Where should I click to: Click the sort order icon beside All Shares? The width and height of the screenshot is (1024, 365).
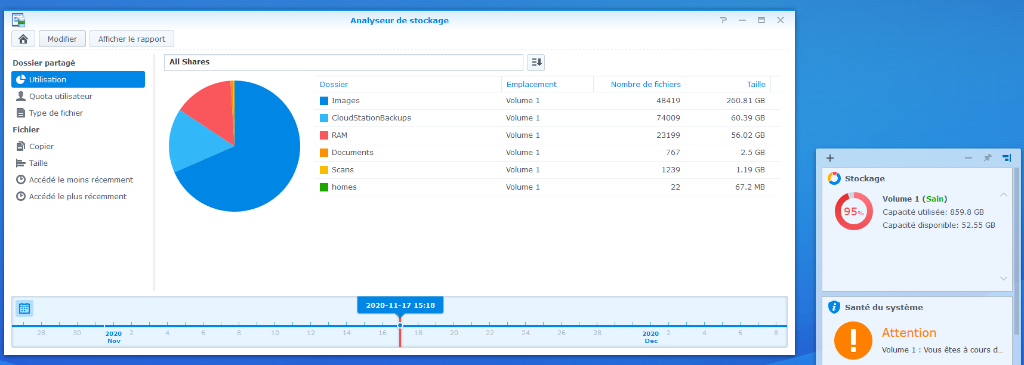[536, 62]
